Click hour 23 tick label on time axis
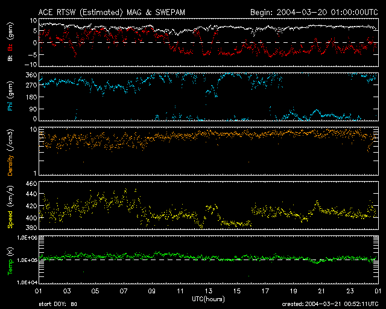Screen dimensions: 386x309 pos(350,291)
